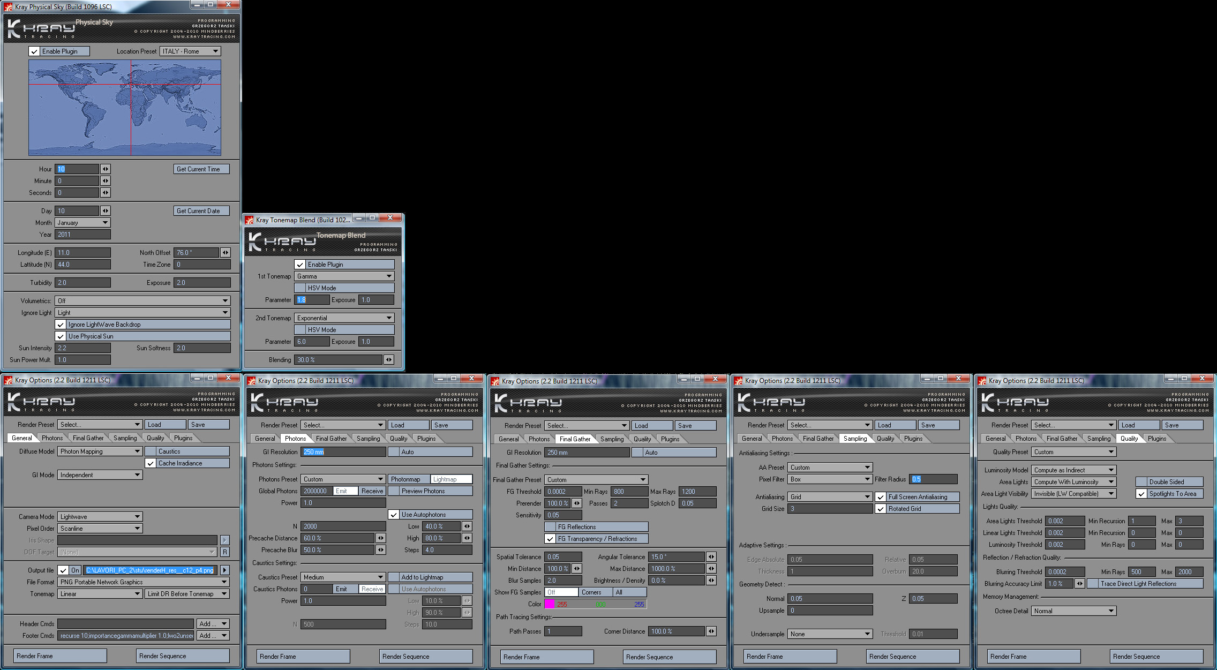The width and height of the screenshot is (1217, 670).
Task: Enable the FG Reflections checkbox
Action: 550,527
